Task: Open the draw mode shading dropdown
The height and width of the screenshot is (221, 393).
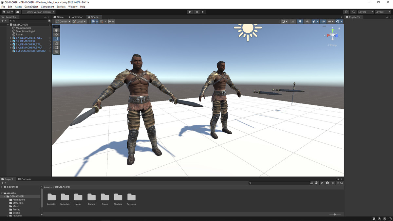Action: coord(285,22)
